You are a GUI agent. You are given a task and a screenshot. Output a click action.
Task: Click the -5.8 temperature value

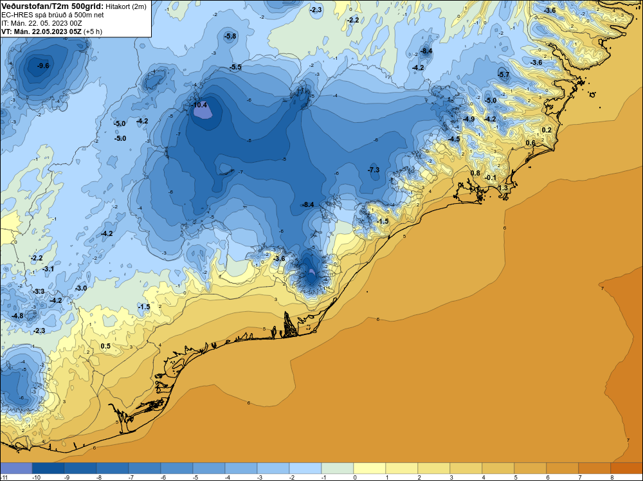pos(230,36)
